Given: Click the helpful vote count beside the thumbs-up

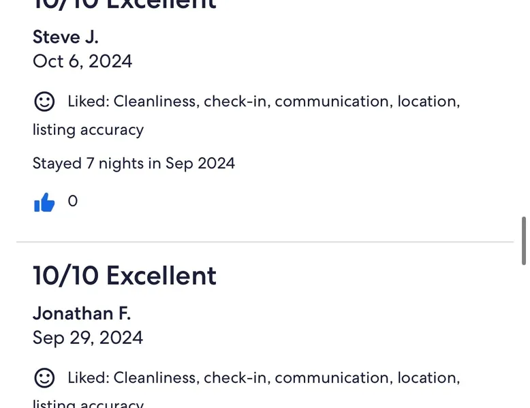Looking at the screenshot, I should pos(73,201).
